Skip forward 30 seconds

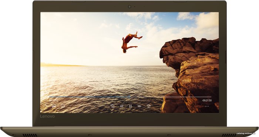coord(149,106)
